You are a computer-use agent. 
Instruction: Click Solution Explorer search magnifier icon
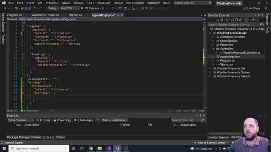[261, 24]
